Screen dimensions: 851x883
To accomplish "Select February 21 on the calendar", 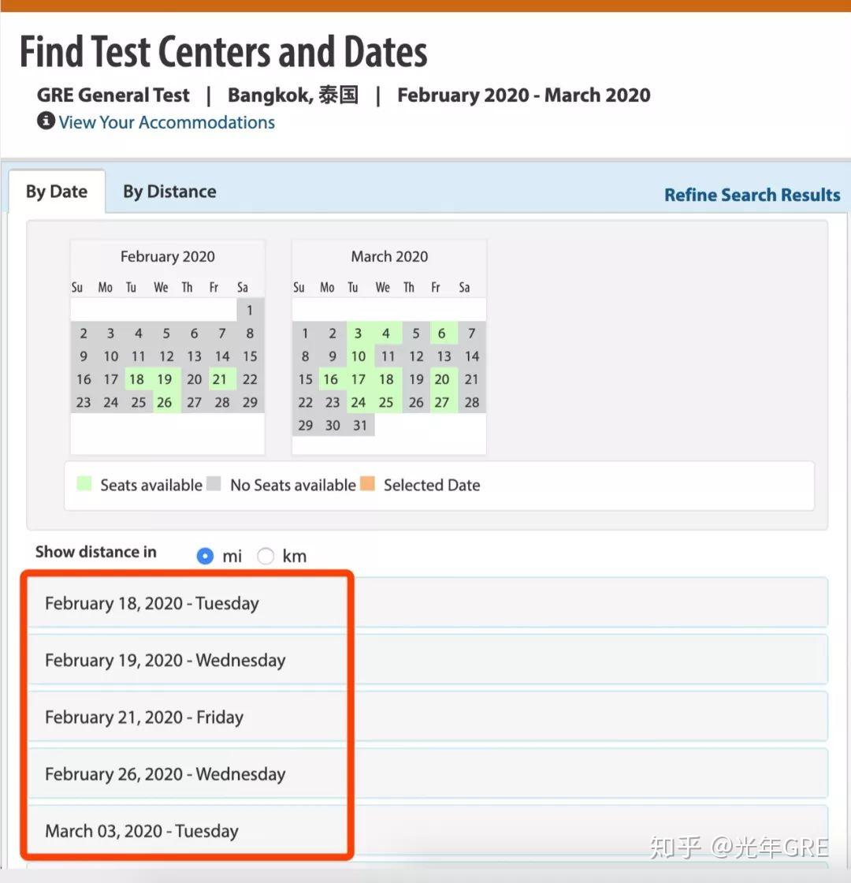I will click(x=220, y=379).
